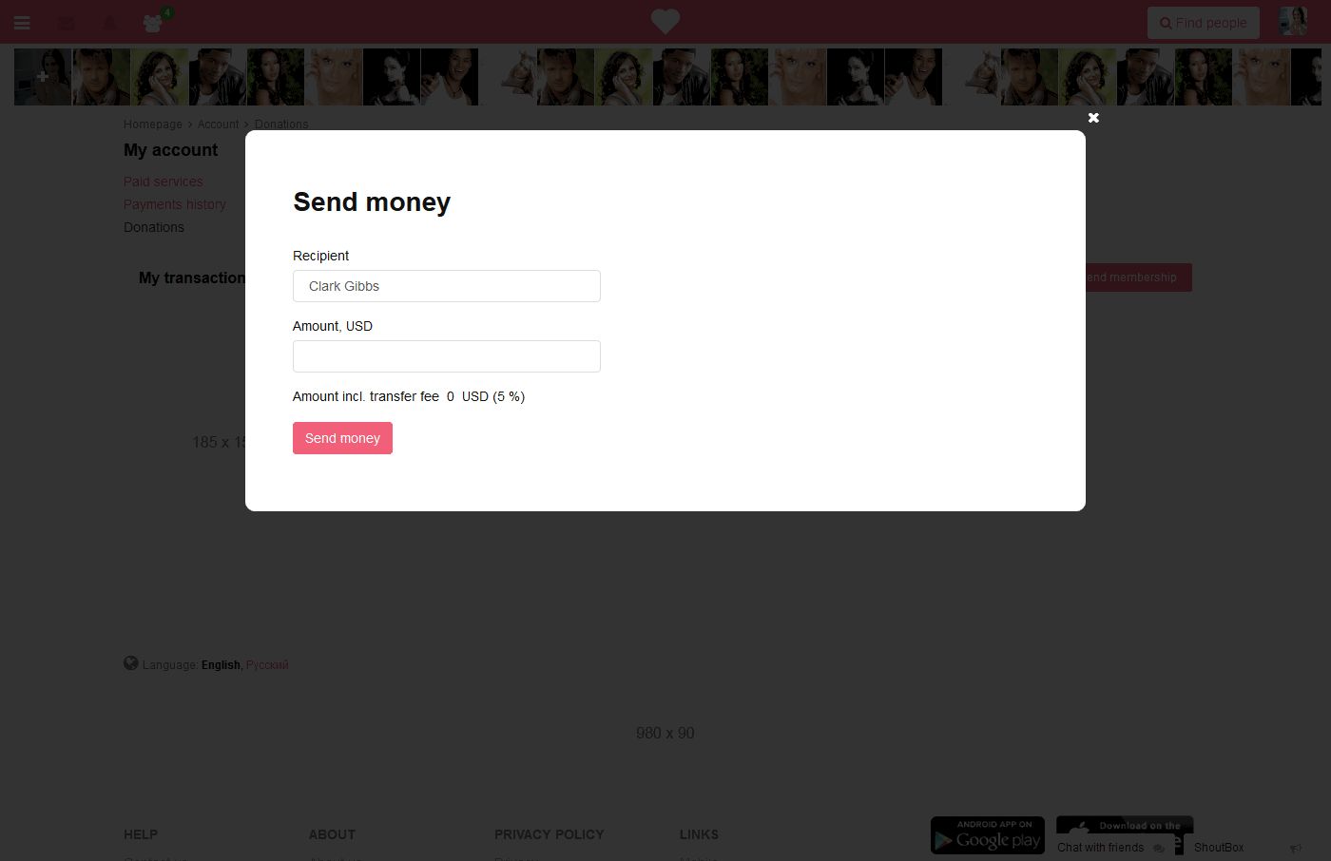This screenshot has width=1331, height=861.
Task: Open the ShoutBox megaphone icon
Action: click(x=1295, y=848)
